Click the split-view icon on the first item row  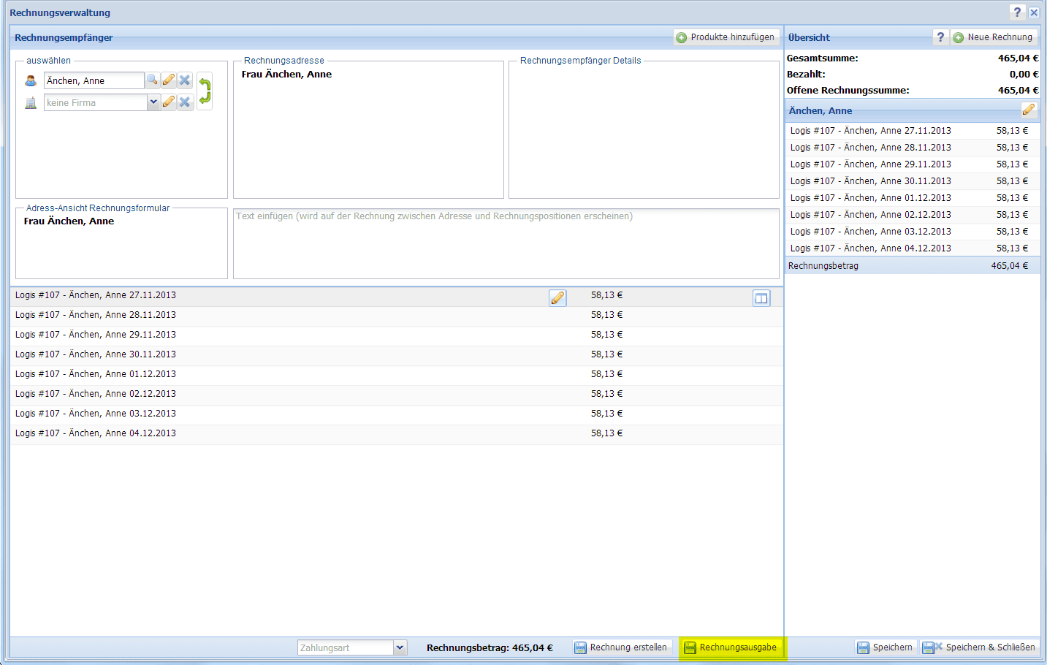point(761,297)
